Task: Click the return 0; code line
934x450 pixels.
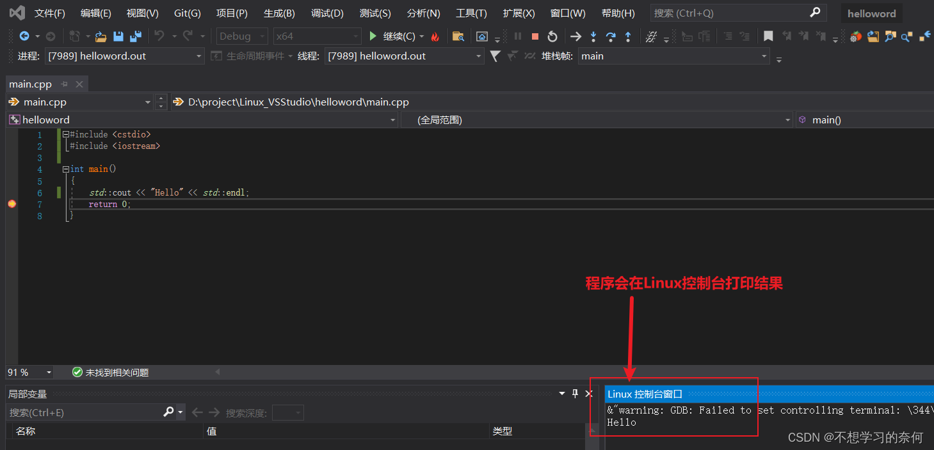Action: click(x=109, y=205)
